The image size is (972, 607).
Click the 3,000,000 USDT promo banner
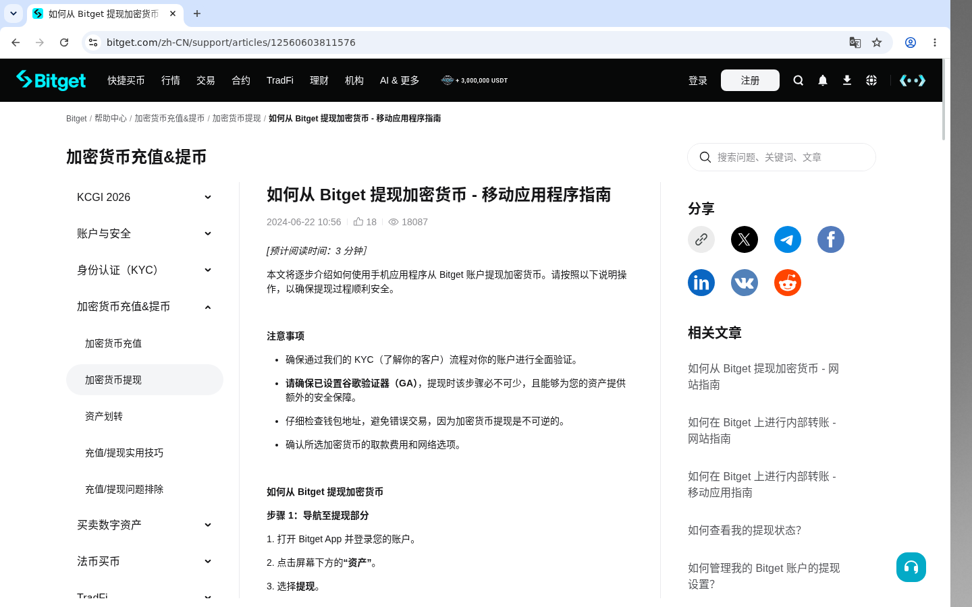tap(475, 80)
